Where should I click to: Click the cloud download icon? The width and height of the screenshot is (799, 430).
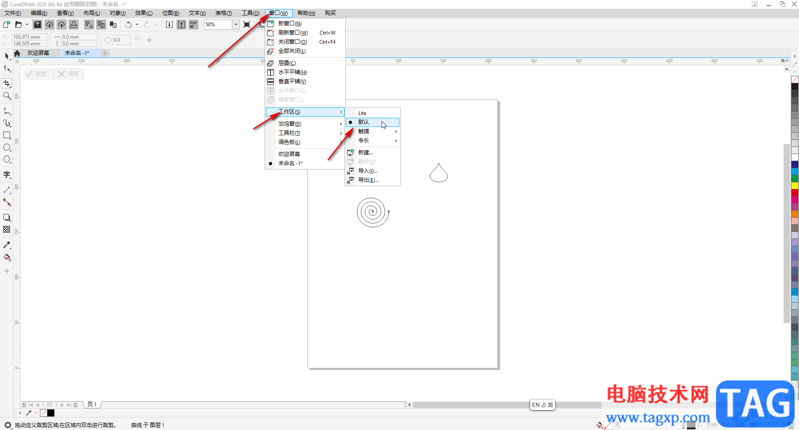coord(50,25)
